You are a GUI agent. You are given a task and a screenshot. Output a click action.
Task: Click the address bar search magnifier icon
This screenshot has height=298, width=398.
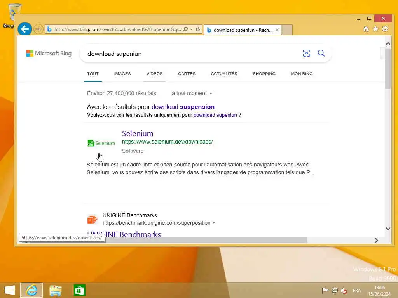(x=185, y=29)
